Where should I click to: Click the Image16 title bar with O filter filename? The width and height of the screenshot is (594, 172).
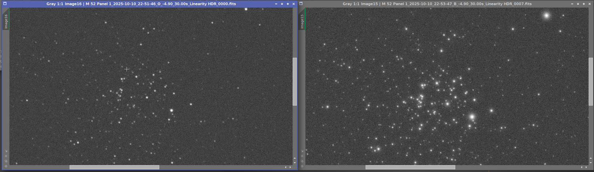point(141,4)
